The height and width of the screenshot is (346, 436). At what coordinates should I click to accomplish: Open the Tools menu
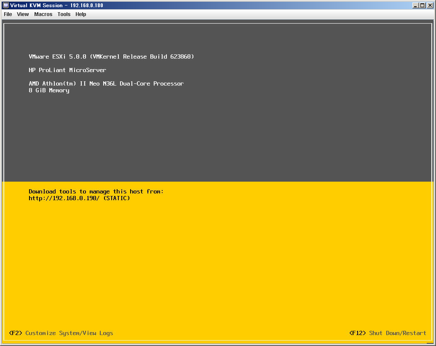(x=64, y=14)
